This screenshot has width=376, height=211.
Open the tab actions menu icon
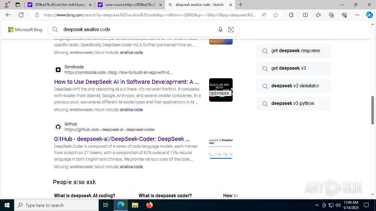tap(18, 5)
